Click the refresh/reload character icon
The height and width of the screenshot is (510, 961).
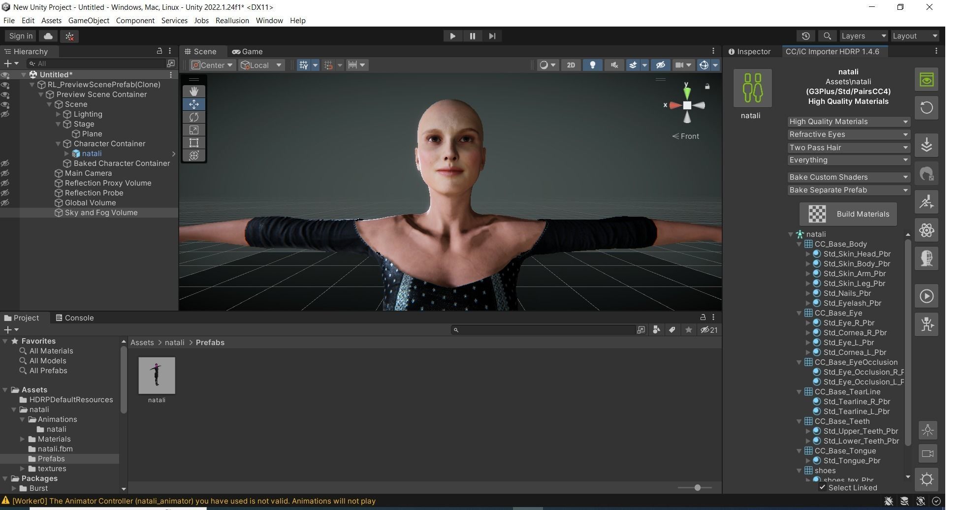coord(927,108)
